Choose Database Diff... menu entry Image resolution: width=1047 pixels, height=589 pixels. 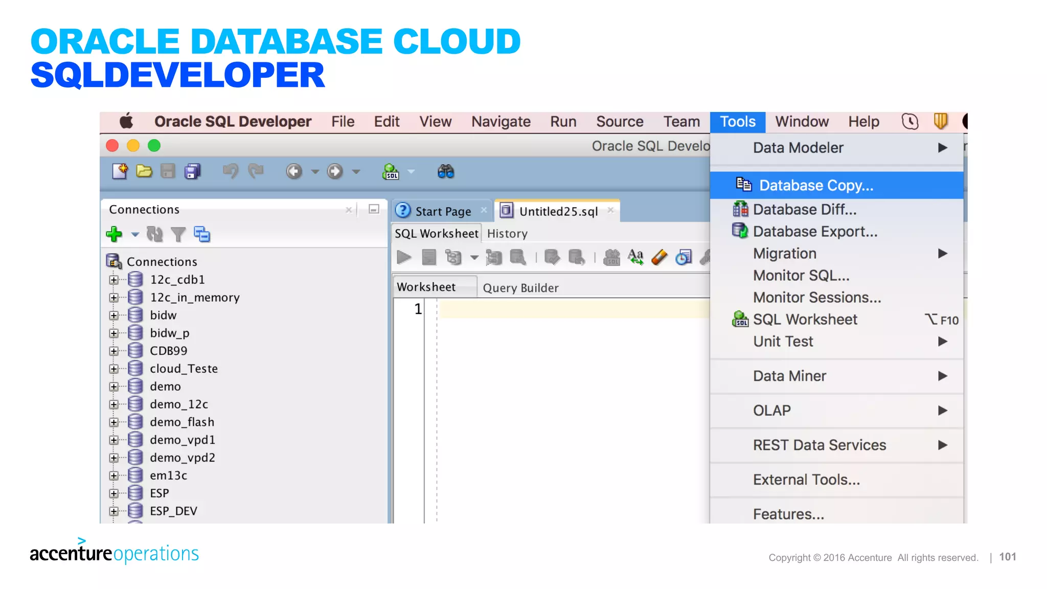tap(837, 210)
